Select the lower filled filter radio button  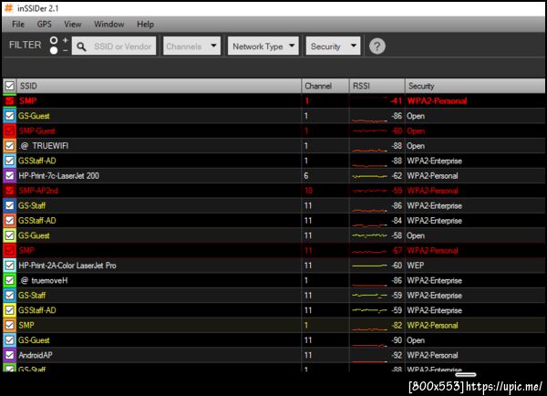(x=54, y=50)
